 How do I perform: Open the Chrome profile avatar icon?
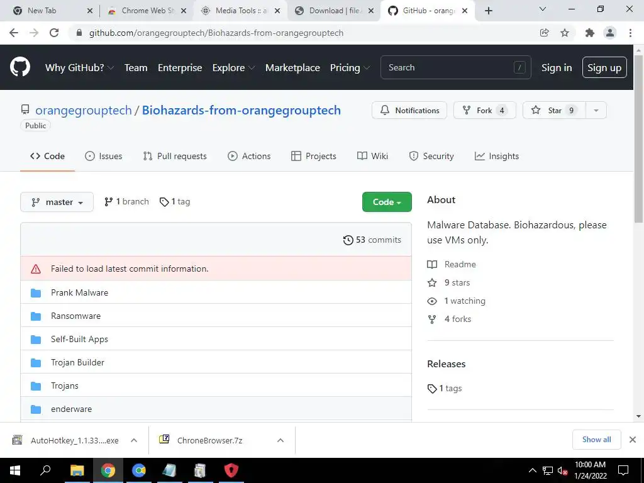610,33
